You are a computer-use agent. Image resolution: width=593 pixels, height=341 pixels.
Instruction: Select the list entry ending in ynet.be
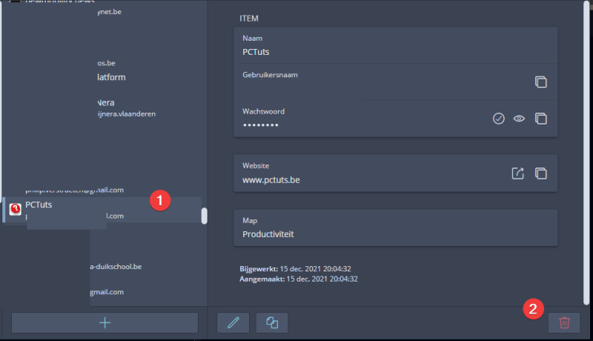pyautogui.click(x=109, y=12)
